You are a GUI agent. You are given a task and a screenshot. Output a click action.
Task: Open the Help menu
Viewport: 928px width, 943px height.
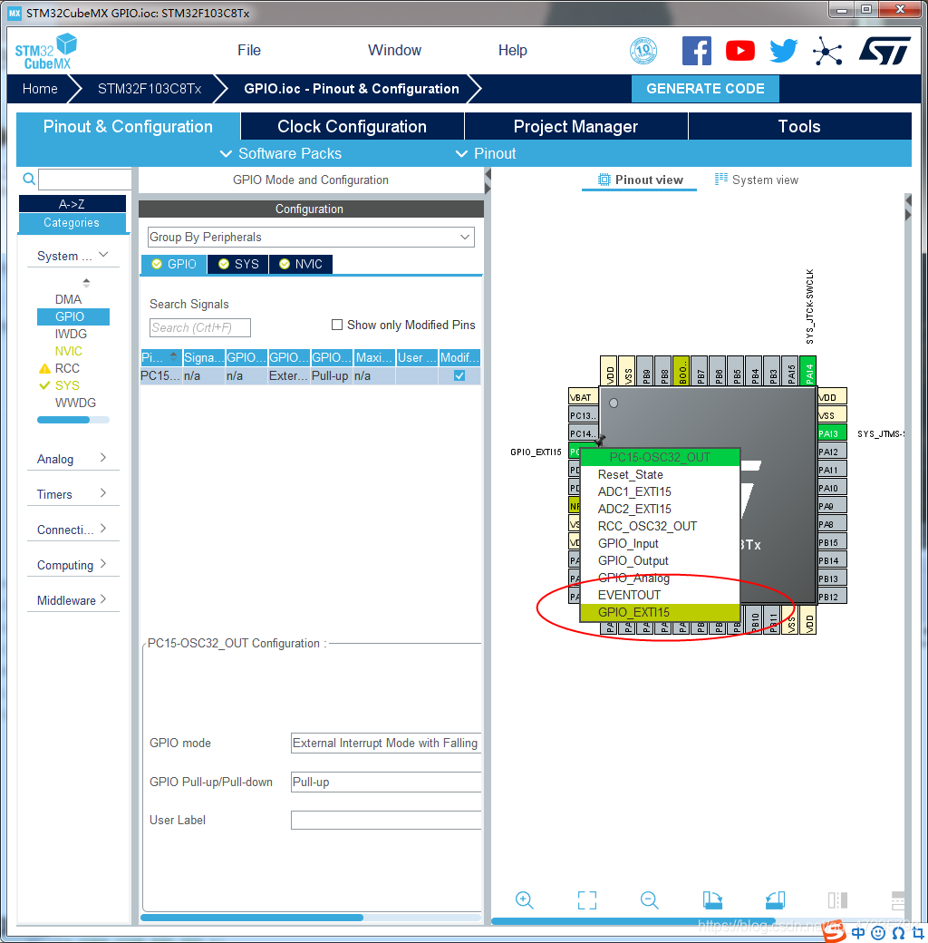coord(512,51)
